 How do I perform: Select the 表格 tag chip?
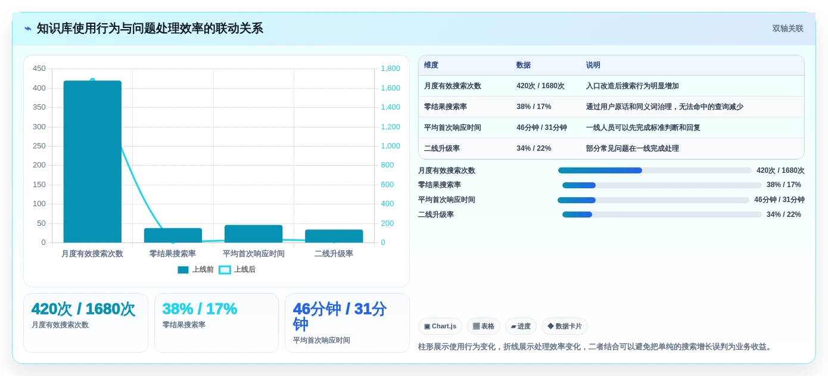point(484,326)
